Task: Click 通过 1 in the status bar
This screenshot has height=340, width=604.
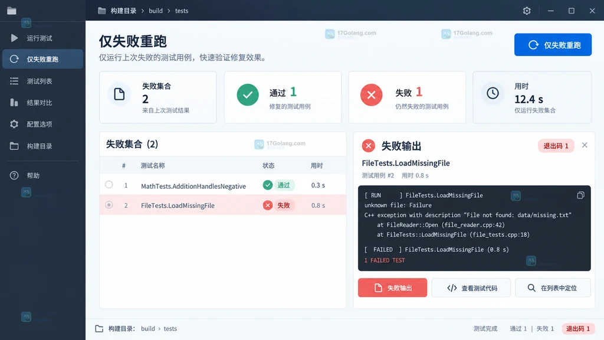Action: pos(518,328)
